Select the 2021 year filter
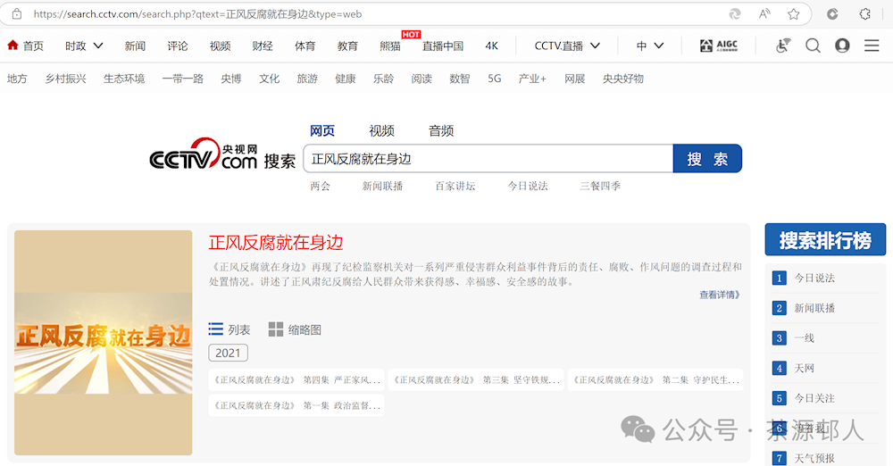 228,353
